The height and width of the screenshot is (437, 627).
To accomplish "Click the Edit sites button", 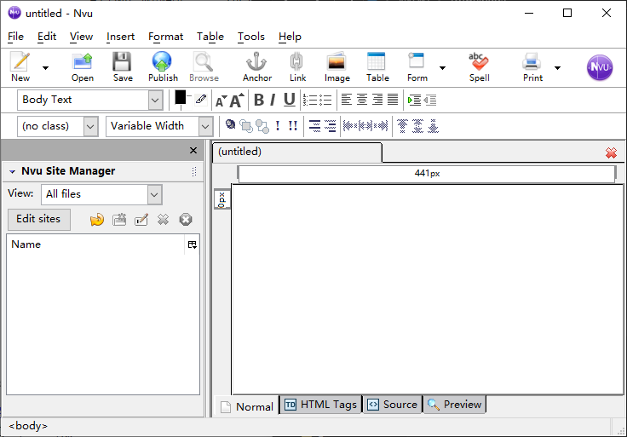I will (38, 219).
